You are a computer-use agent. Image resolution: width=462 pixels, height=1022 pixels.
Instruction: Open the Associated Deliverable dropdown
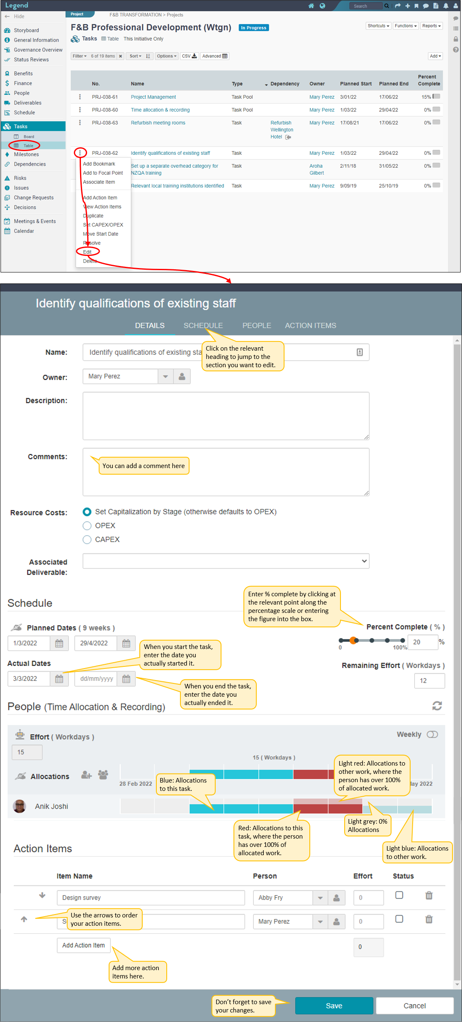(x=226, y=561)
